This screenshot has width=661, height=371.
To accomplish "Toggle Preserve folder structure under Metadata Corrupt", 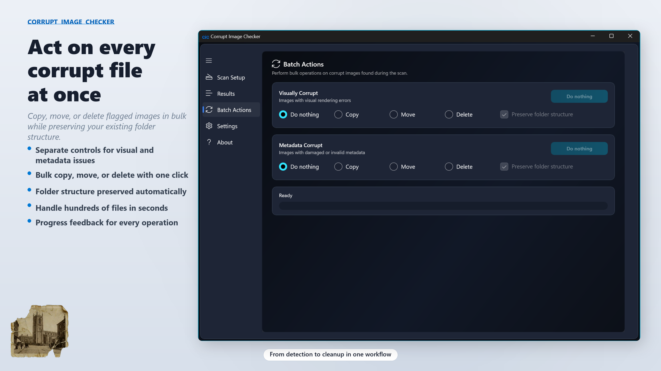I will click(504, 166).
